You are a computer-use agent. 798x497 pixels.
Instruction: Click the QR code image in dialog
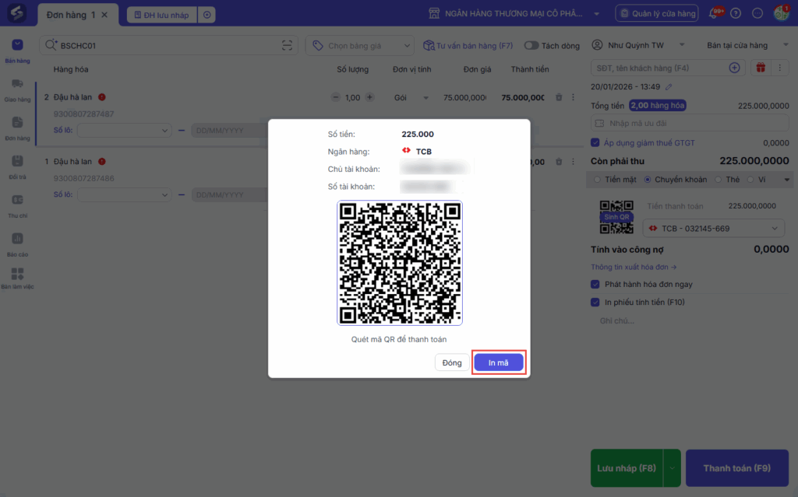pos(400,263)
